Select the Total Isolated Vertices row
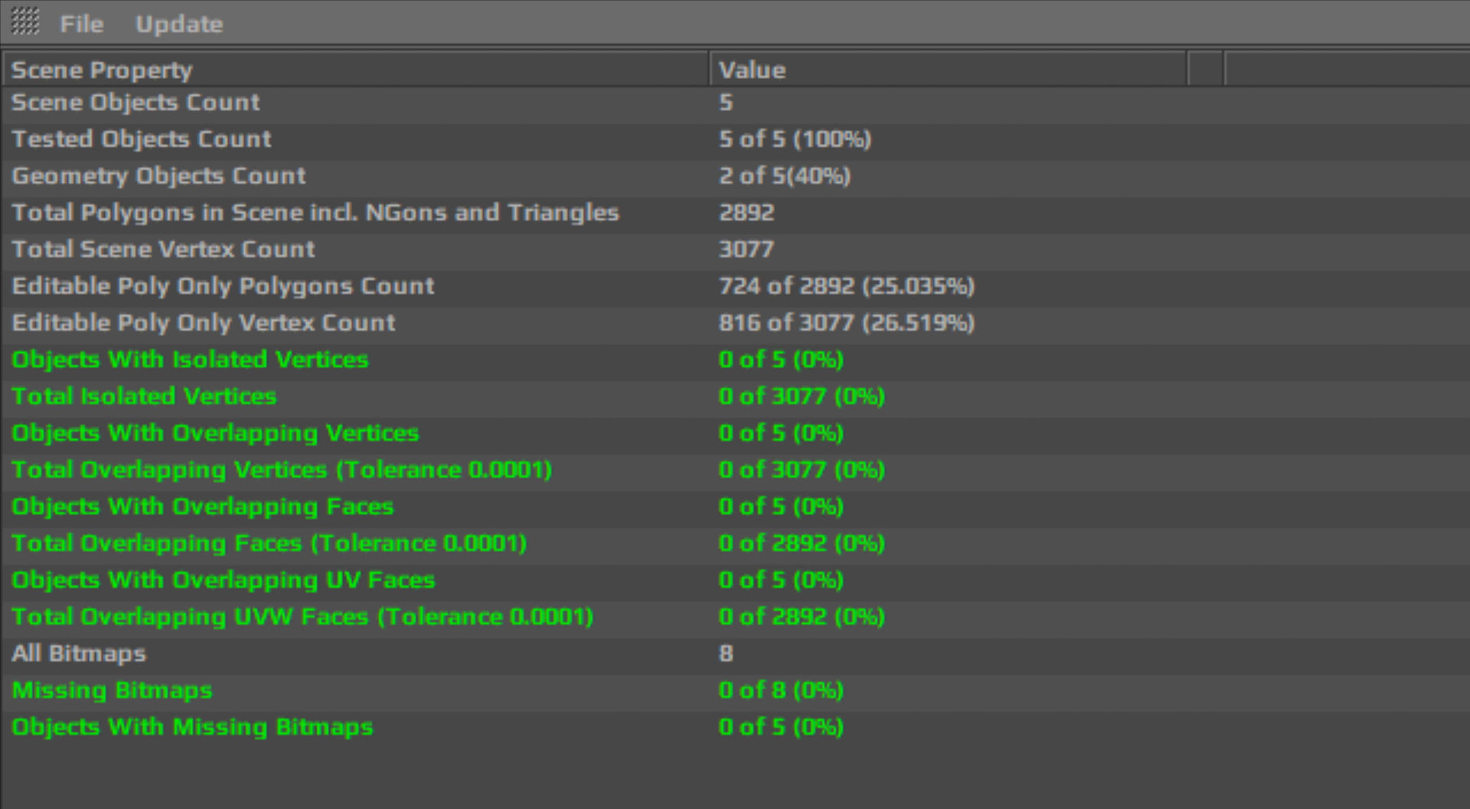Screen dimensions: 1470x809 [x=735, y=396]
